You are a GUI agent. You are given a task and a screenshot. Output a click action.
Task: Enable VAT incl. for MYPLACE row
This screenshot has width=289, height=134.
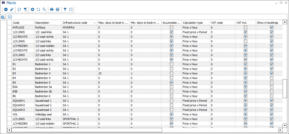(245, 28)
